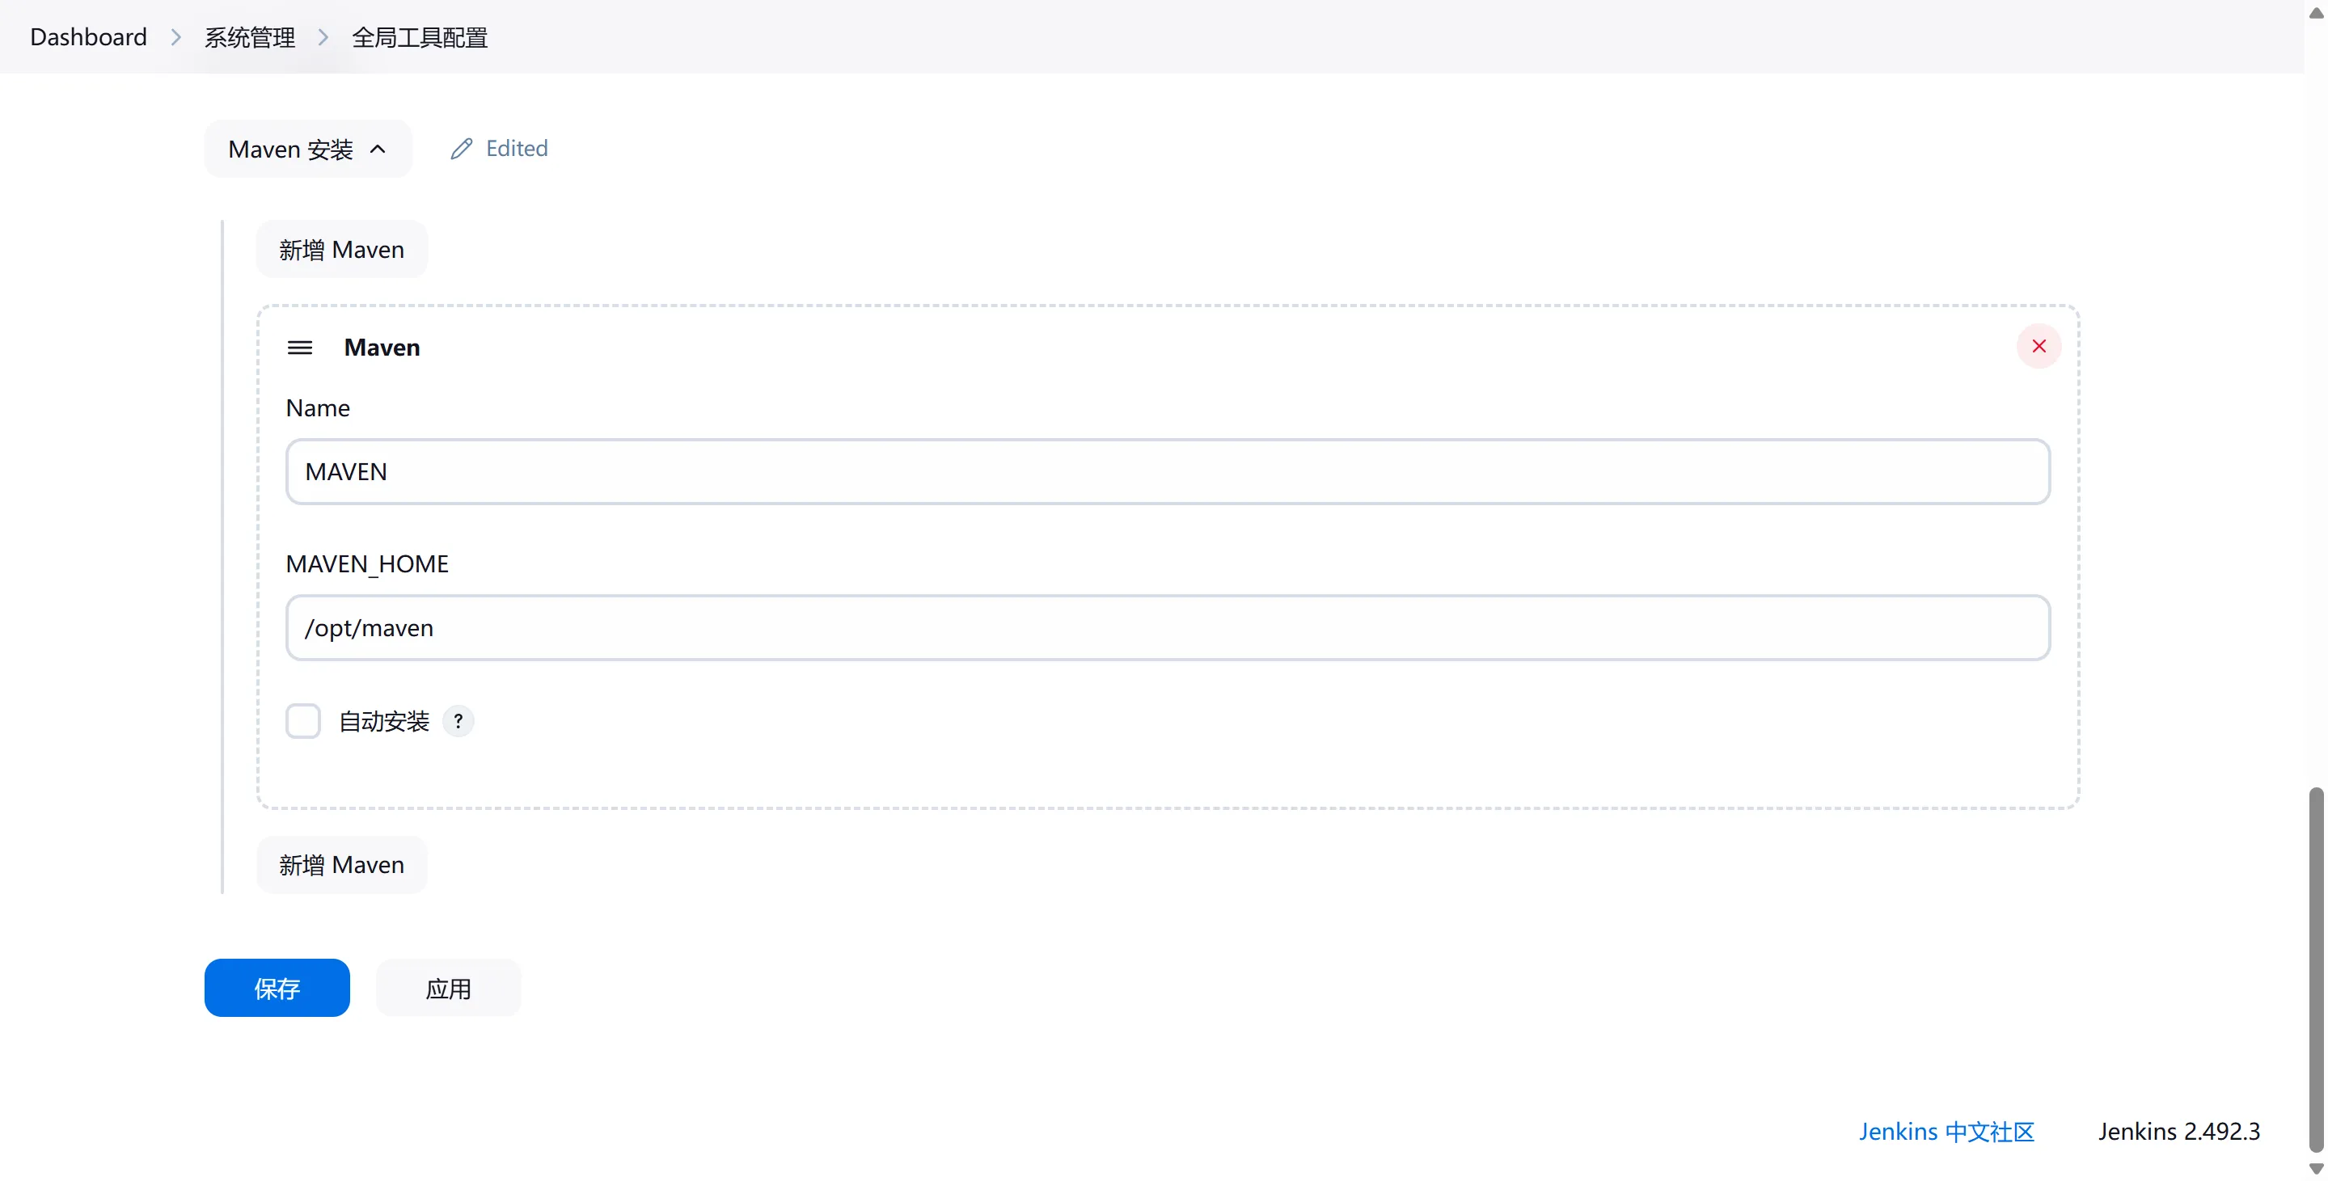Click the first 新增 Maven button
2328x1181 pixels.
pyautogui.click(x=341, y=248)
